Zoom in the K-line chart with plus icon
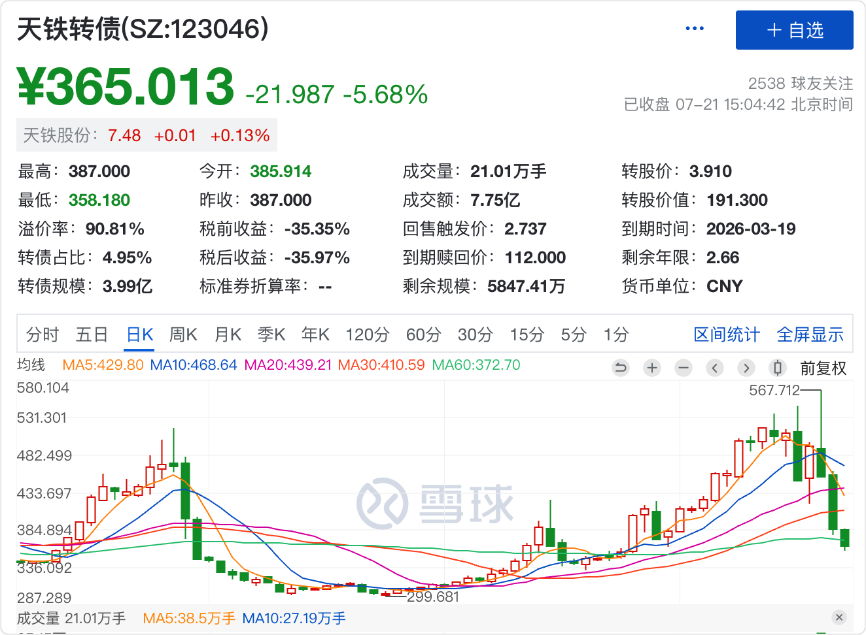Viewport: 866px width, 635px height. 651,368
